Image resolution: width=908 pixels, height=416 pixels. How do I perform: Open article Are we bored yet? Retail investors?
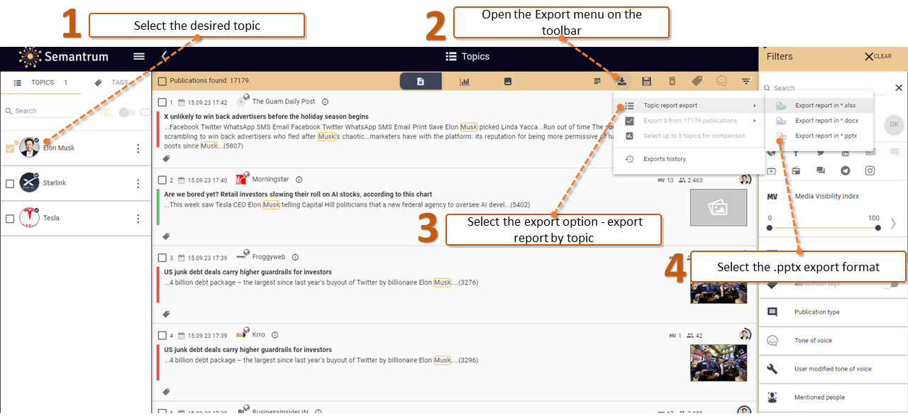pyautogui.click(x=298, y=194)
